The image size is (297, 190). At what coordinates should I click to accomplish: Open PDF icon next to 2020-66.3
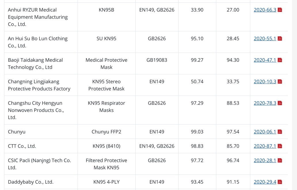pyautogui.click(x=280, y=10)
